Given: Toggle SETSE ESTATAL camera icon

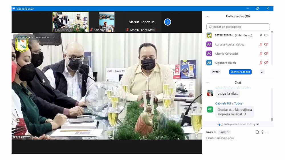Looking at the screenshot, I should pos(266,36).
